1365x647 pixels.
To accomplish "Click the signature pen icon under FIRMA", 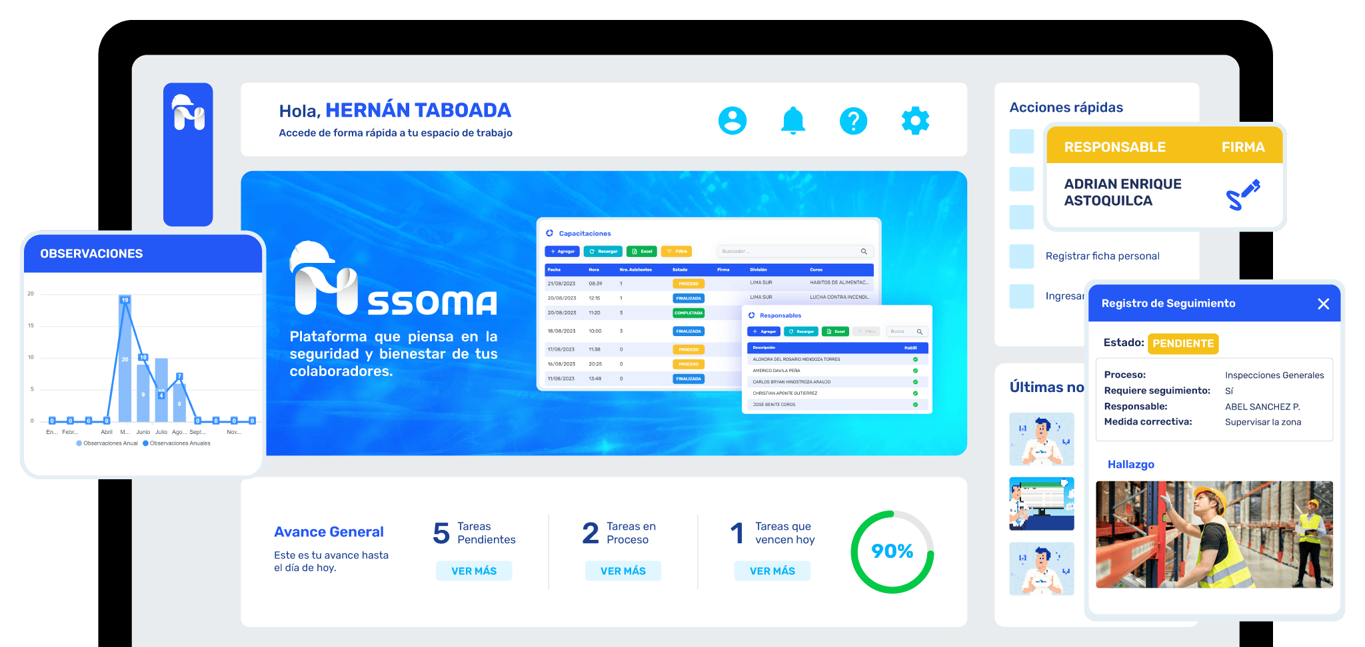I will tap(1243, 195).
